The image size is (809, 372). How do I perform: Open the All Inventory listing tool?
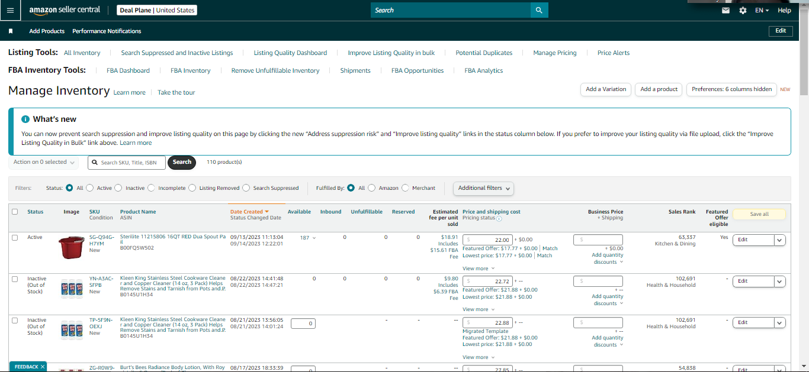(82, 53)
